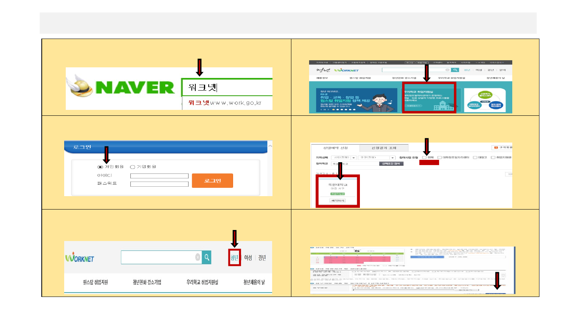Open 고용센터찾기 in the 청년 homepage top bar

coord(339,63)
